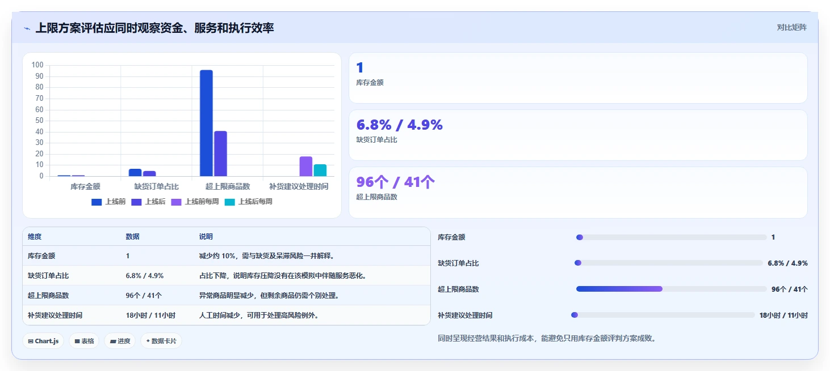Click the blue 缺货订单占比 bar in the chart
Viewport: 830px width, 371px height.
pos(135,173)
